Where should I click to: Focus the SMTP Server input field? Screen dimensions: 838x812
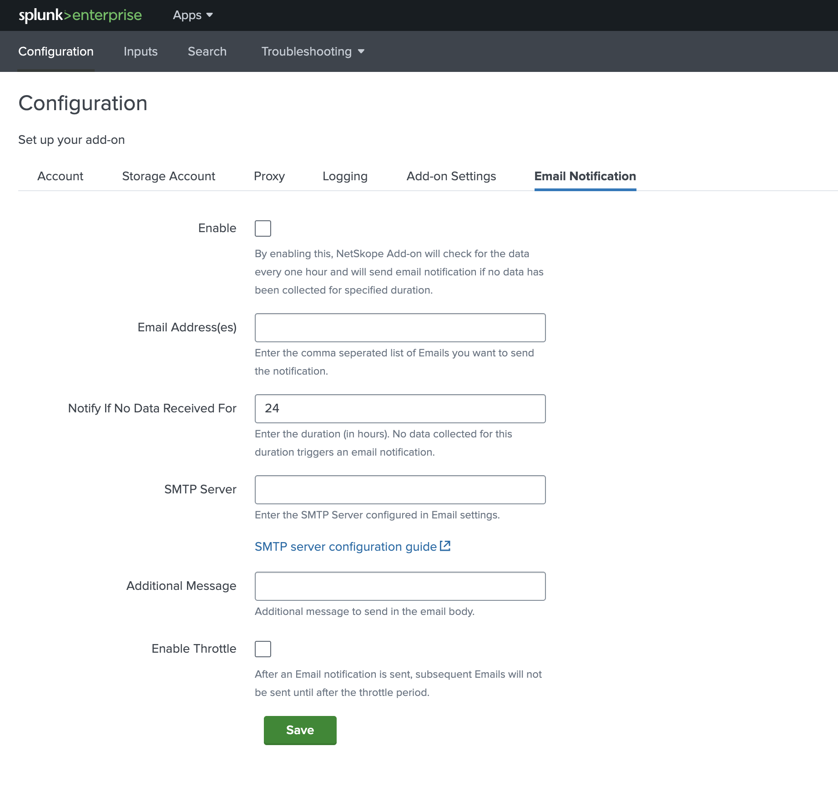pos(400,490)
